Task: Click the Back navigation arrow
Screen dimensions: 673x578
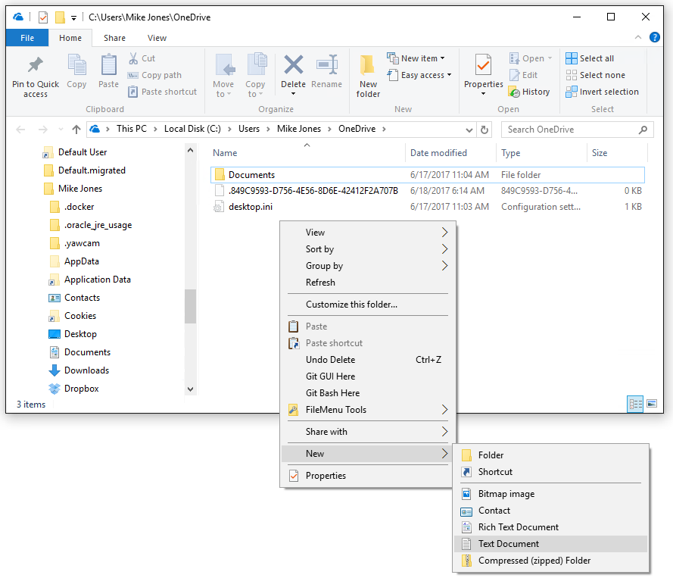Action: tap(20, 130)
